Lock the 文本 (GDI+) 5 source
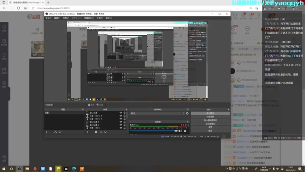305x172 pixels. (x=125, y=116)
